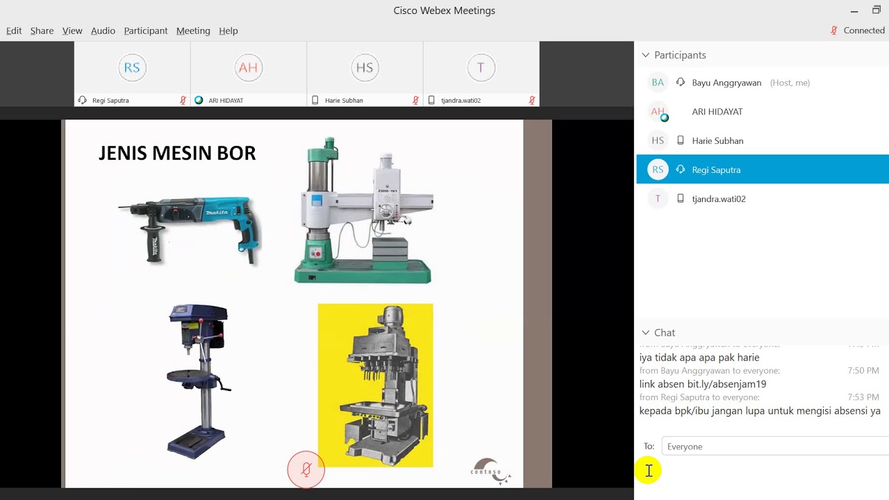Select participant ARI HIDAYAT in the list
Screen dimensions: 889x500
[763, 112]
